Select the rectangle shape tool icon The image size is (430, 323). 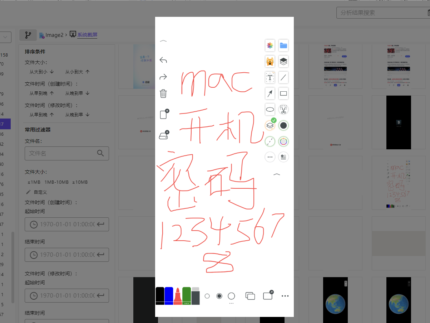tap(283, 94)
